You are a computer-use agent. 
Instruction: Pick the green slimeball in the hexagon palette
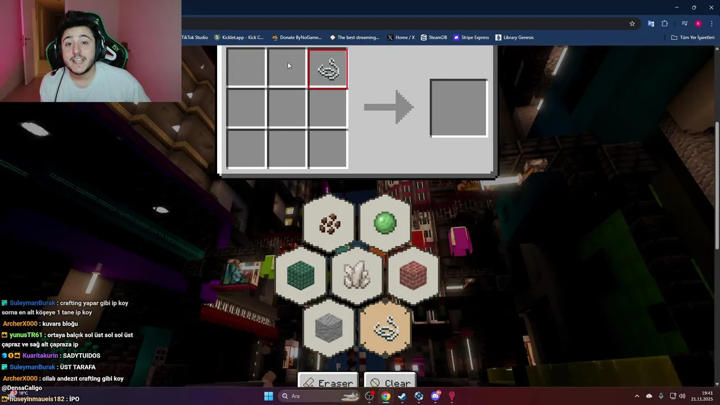tap(385, 223)
